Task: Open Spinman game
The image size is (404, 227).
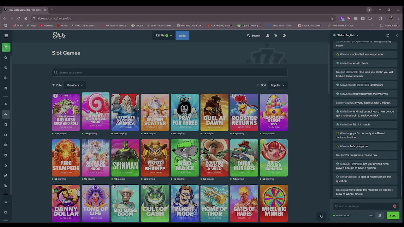Action: 125,158
